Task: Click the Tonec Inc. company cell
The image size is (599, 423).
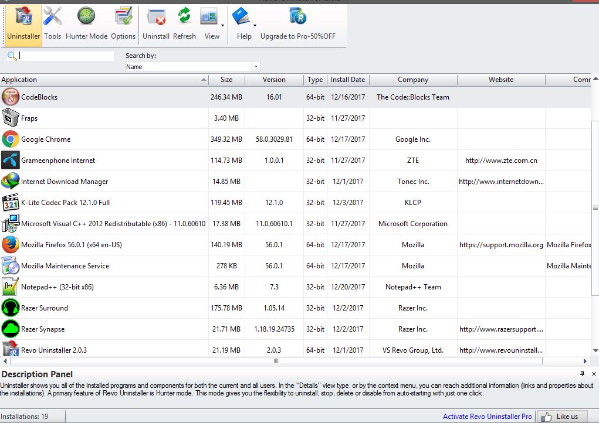Action: click(x=413, y=182)
